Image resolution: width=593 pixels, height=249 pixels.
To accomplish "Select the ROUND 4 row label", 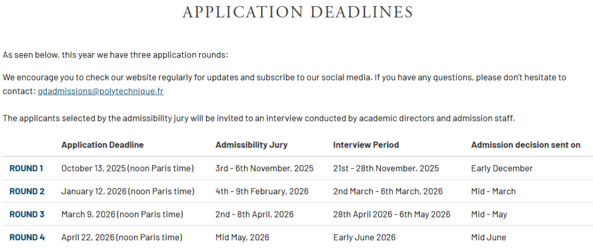I will coord(27,238).
